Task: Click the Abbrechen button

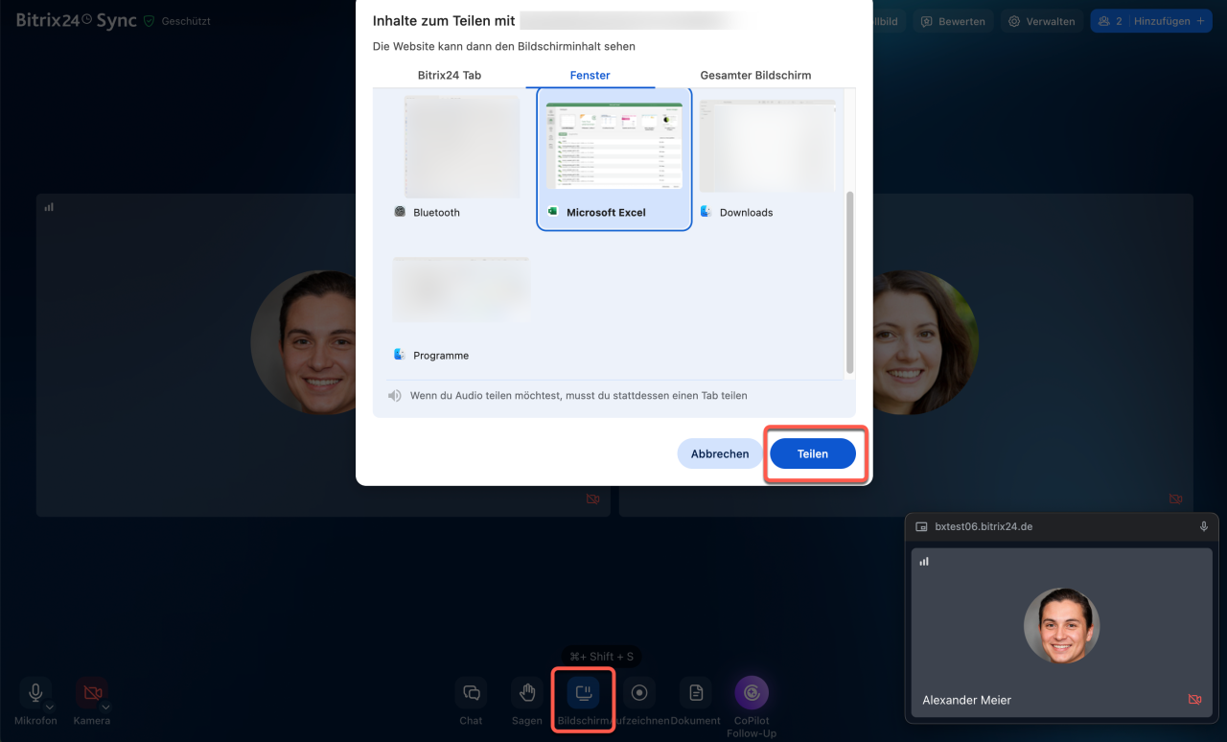Action: 720,453
